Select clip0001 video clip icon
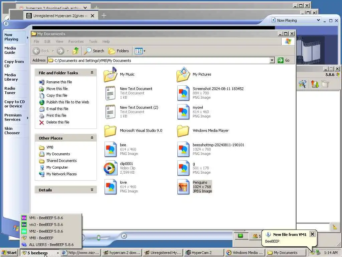The height and width of the screenshot is (257, 342). coord(110,168)
